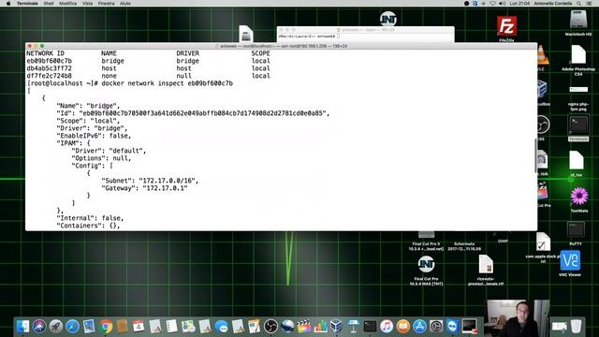Open the Terminale application menu
Viewport: 599px width, 337px height.
pyautogui.click(x=27, y=4)
